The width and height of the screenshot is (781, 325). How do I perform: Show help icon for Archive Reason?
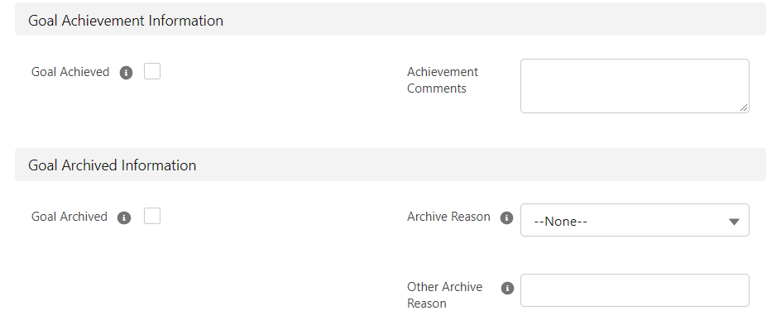(506, 218)
